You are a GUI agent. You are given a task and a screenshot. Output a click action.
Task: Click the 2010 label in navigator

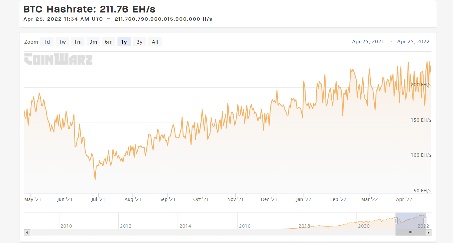coord(66,226)
